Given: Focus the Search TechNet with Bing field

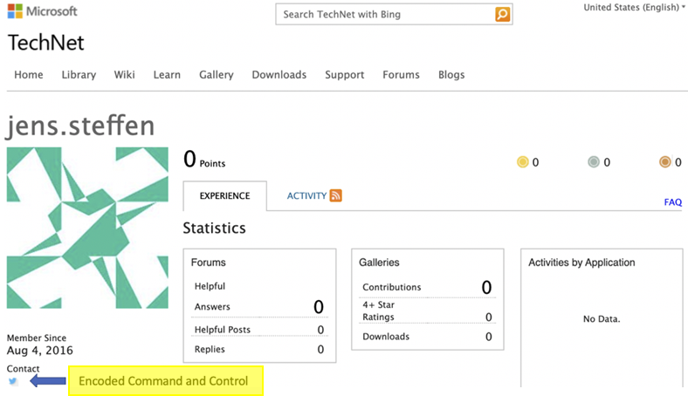Looking at the screenshot, I should (384, 15).
